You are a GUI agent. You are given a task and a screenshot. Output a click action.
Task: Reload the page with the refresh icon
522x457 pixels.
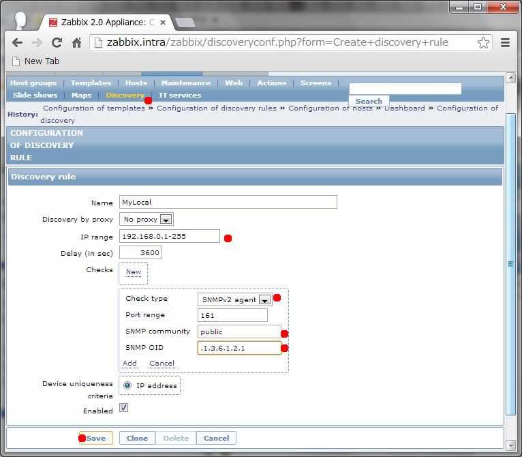(57, 42)
